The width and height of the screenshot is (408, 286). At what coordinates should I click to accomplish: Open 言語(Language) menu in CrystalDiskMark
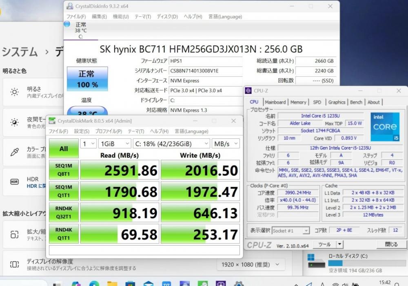[x=191, y=131]
